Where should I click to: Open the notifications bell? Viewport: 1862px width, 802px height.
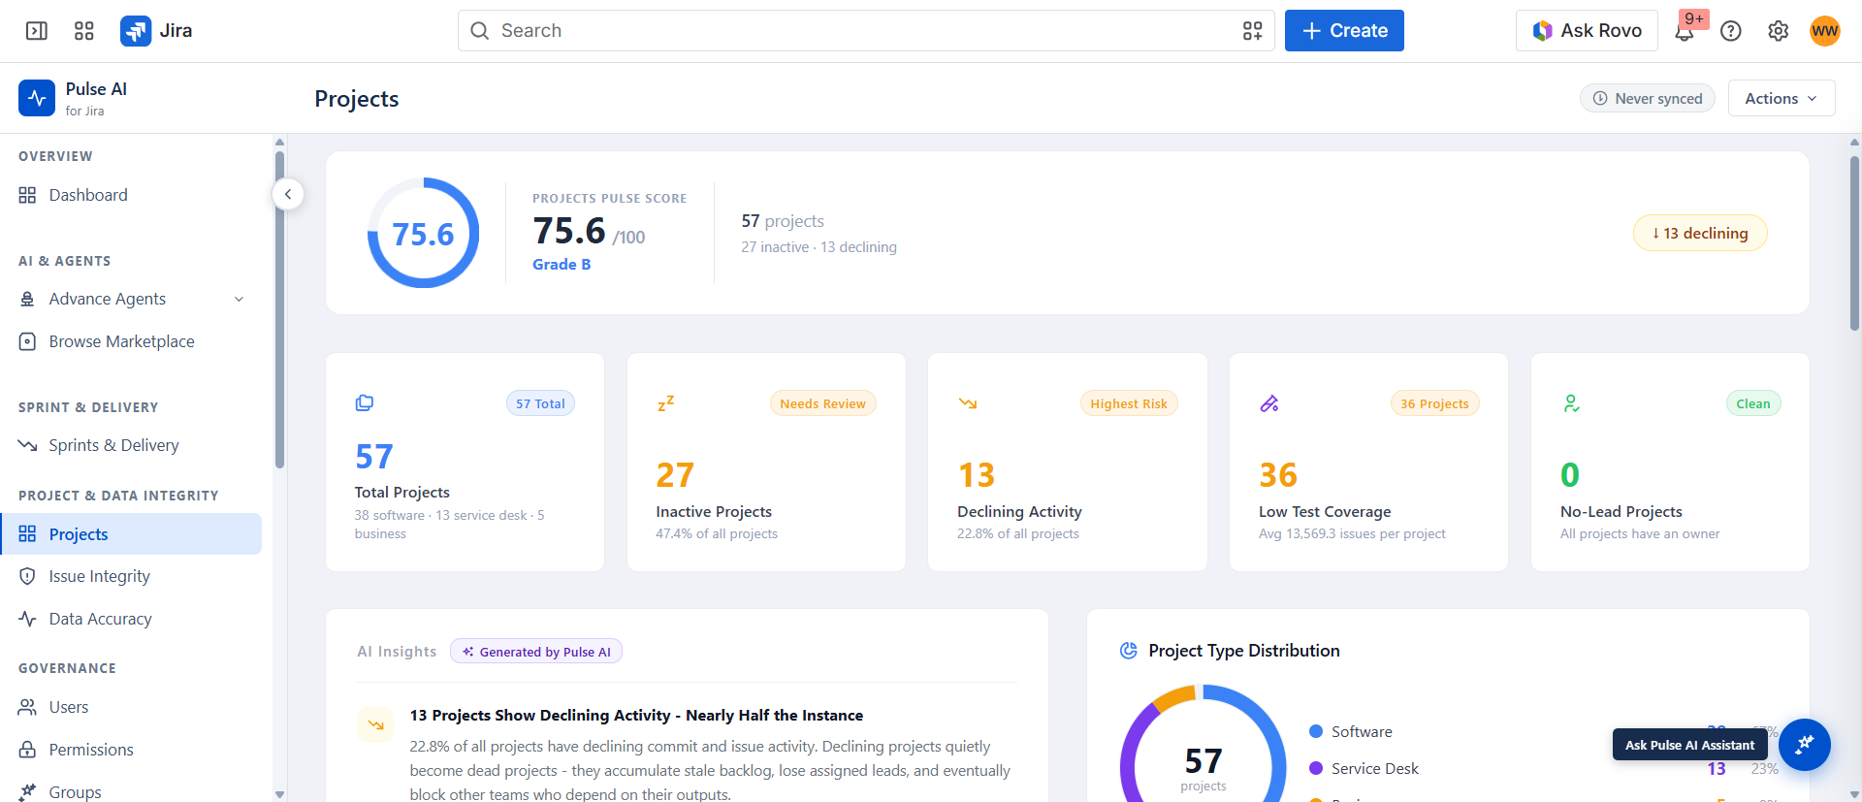[x=1685, y=32]
